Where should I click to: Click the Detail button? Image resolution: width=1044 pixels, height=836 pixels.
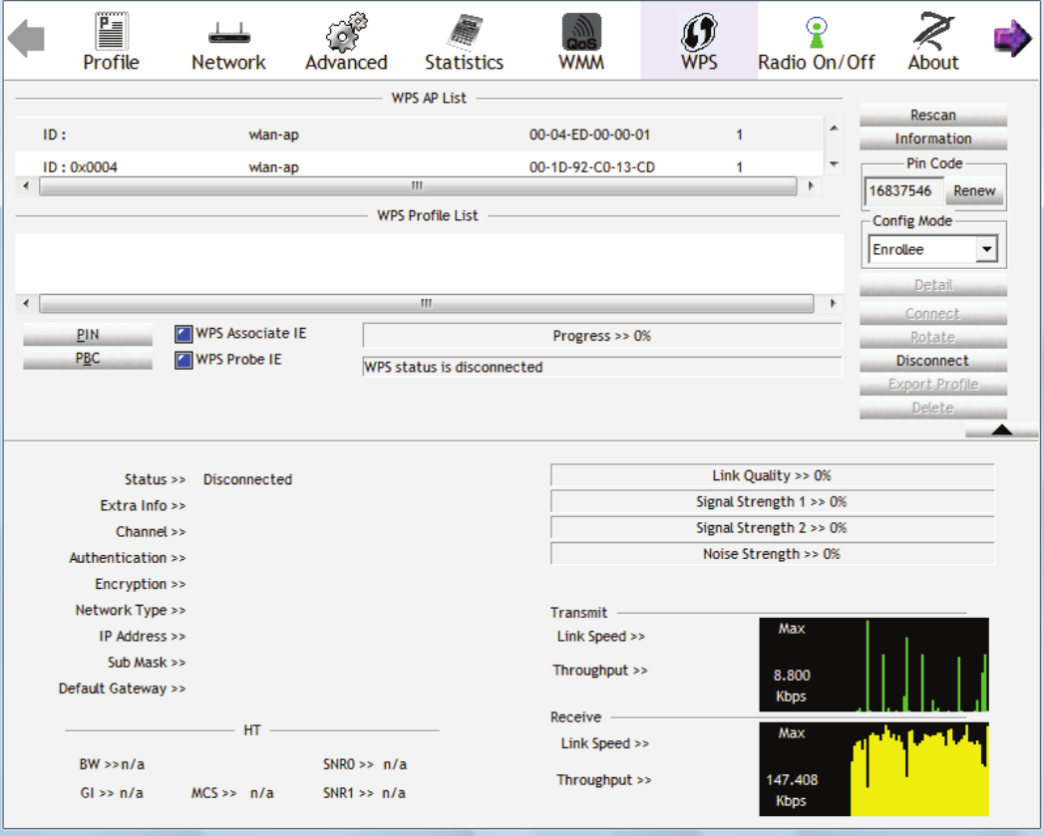(x=932, y=285)
